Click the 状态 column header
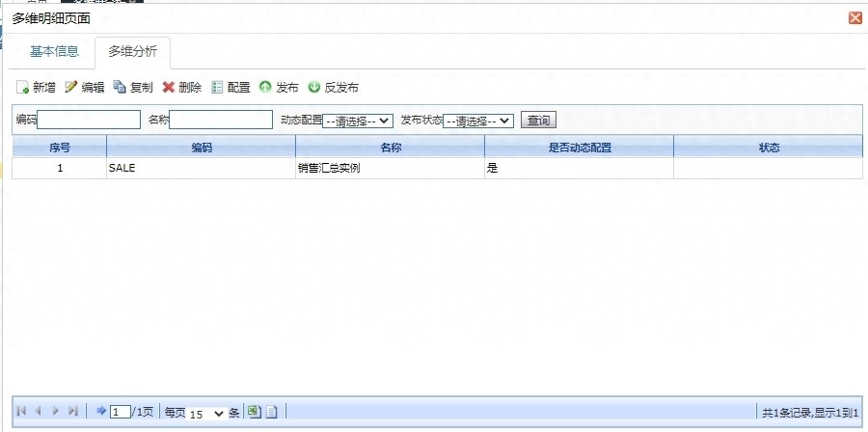This screenshot has height=432, width=868. click(769, 148)
